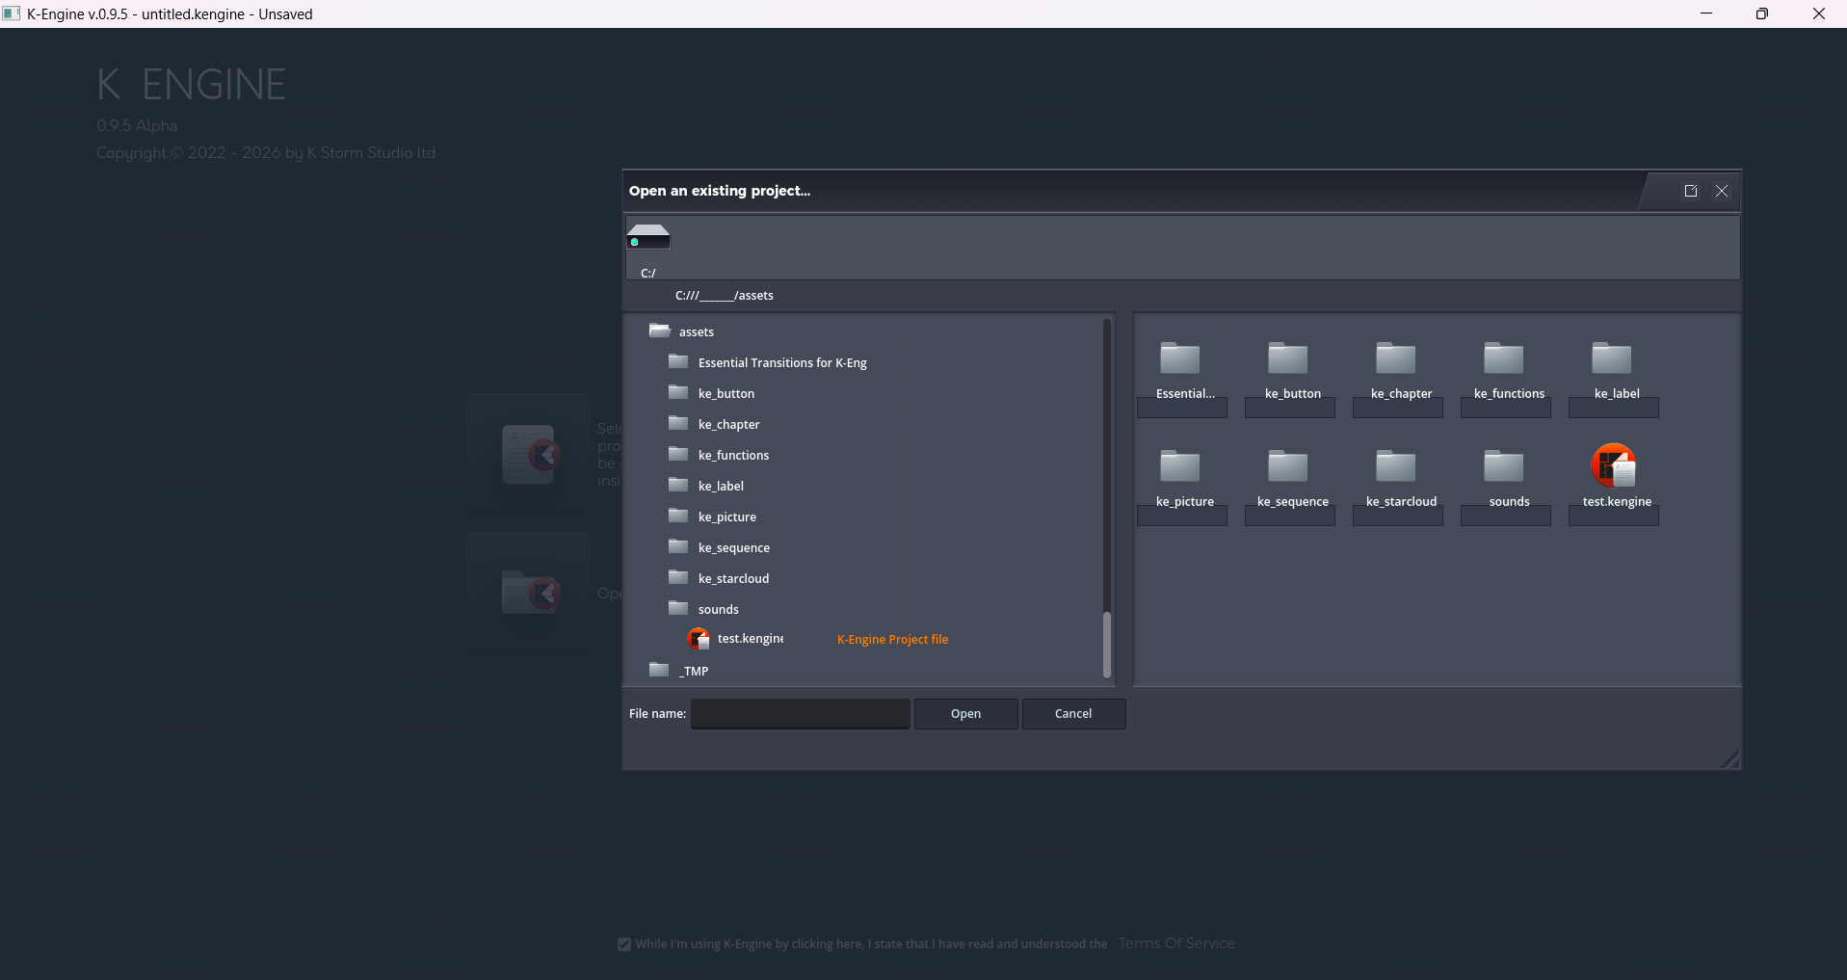Click the Open button

pyautogui.click(x=965, y=714)
